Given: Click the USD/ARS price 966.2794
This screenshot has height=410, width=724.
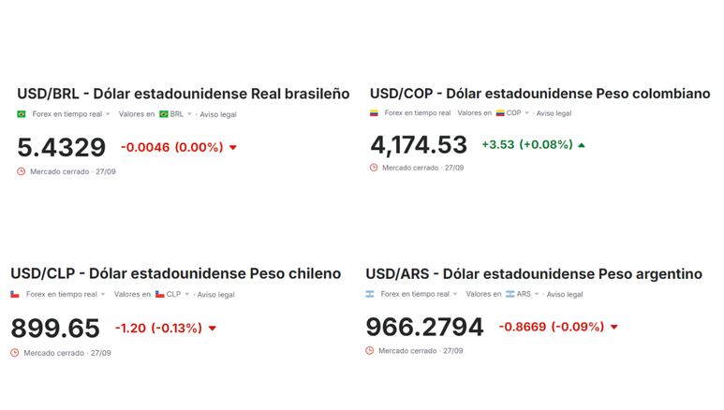Looking at the screenshot, I should point(424,327).
